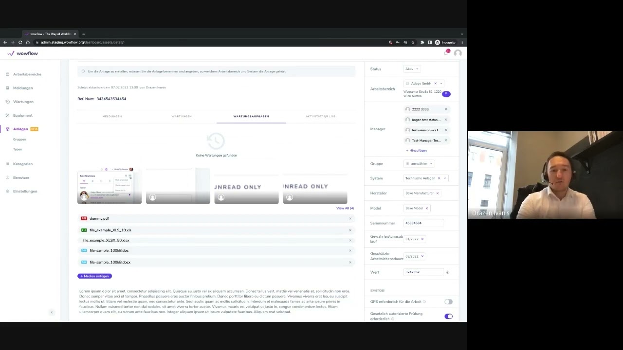Open browser extensions puzzle icon
This screenshot has width=623, height=350.
(422, 42)
